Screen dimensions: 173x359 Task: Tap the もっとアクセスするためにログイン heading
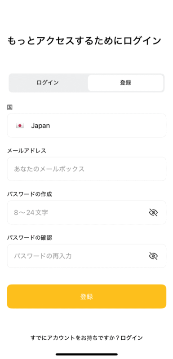tap(84, 41)
